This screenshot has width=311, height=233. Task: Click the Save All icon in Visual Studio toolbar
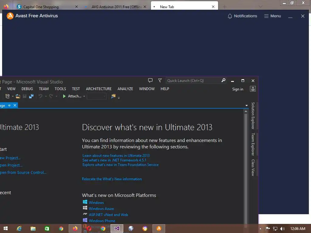[x=31, y=96]
